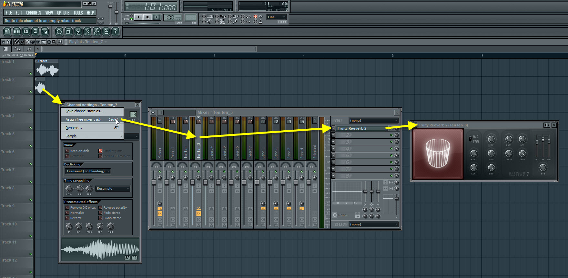Open the FILE menu
This screenshot has width=568, height=278.
[x=9, y=13]
